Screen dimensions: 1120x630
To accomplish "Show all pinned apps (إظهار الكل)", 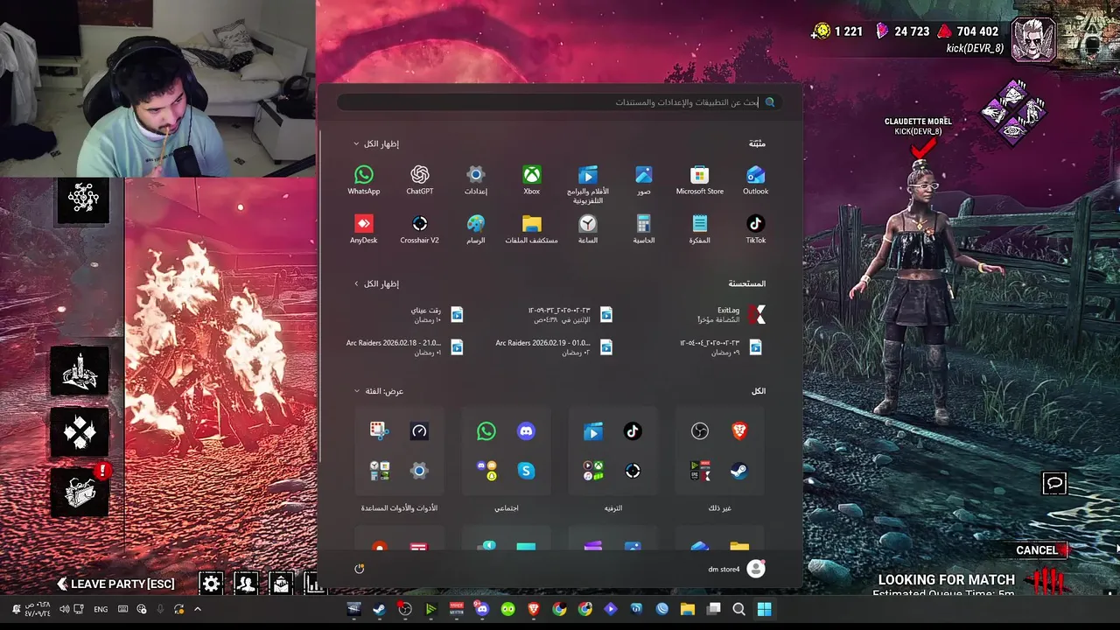I will [376, 143].
